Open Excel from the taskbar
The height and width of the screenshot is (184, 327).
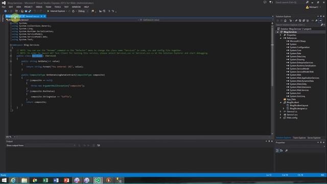coord(45,180)
